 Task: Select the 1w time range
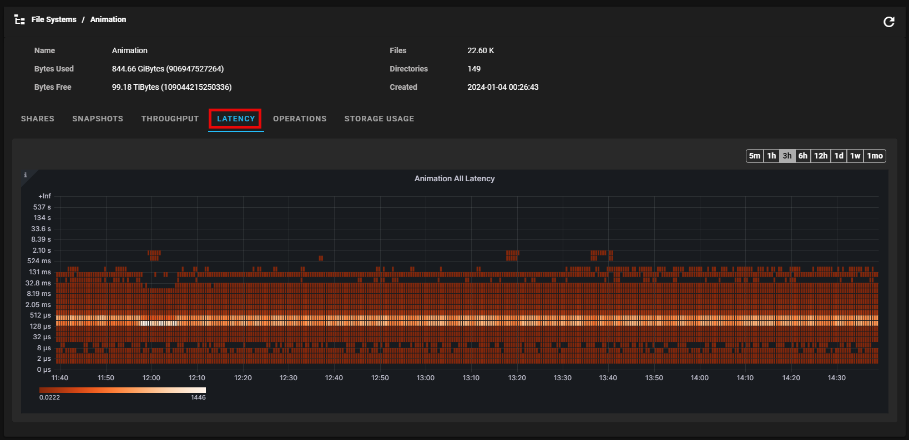855,156
